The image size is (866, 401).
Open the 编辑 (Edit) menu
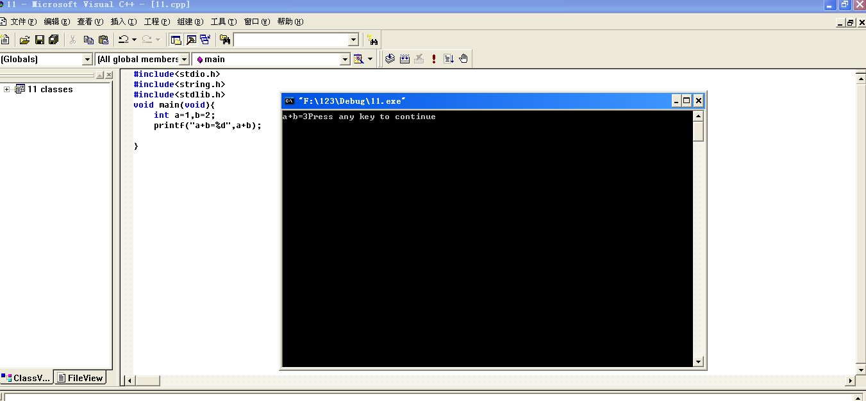(57, 22)
